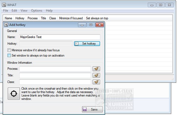Open the File menu
This screenshot has height=115, width=177.
6,10
